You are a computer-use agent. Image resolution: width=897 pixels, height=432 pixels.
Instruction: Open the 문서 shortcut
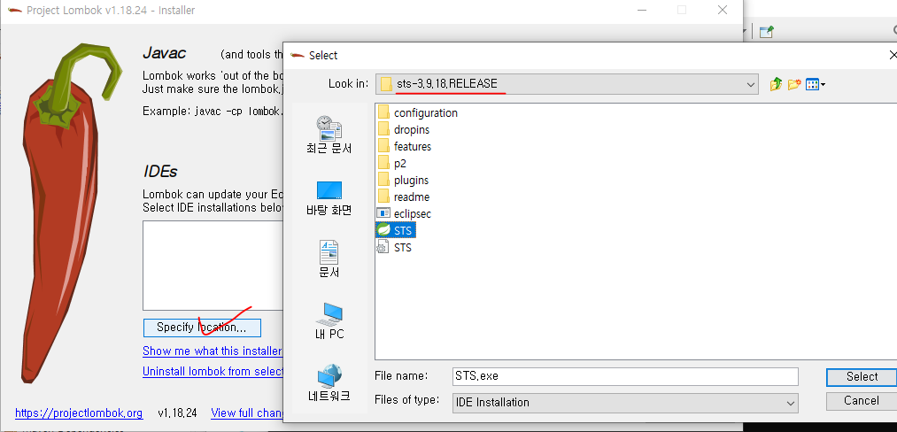(329, 259)
